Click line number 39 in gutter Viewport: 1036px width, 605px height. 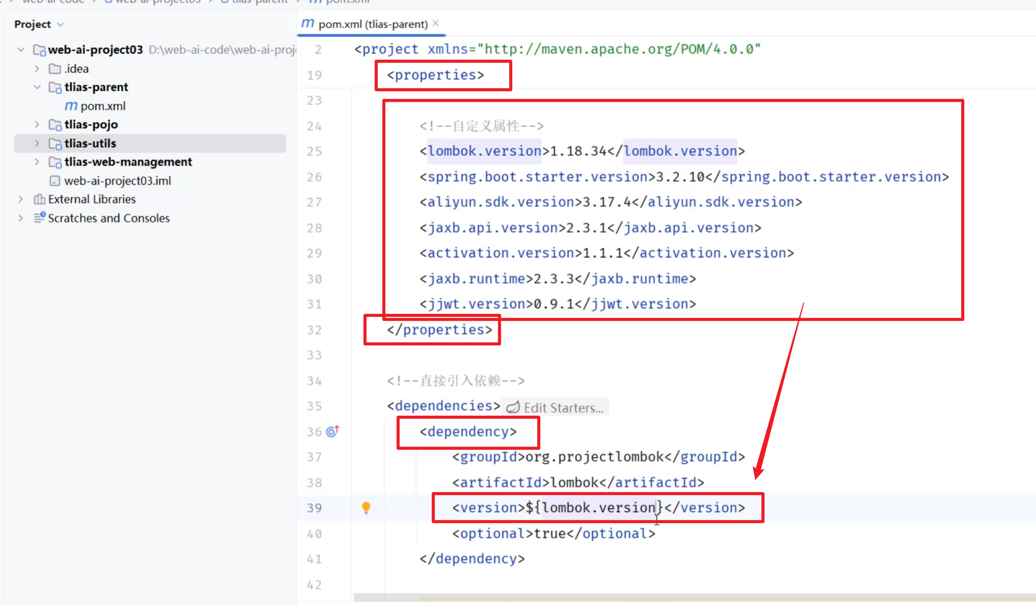(x=314, y=508)
